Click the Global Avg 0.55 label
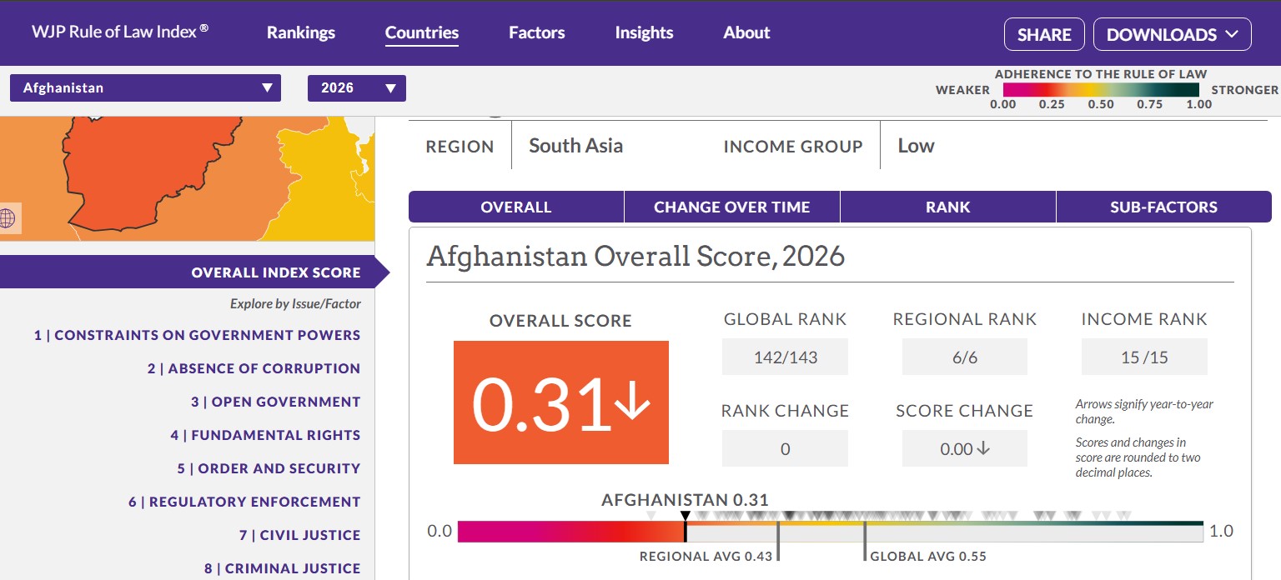 (928, 557)
